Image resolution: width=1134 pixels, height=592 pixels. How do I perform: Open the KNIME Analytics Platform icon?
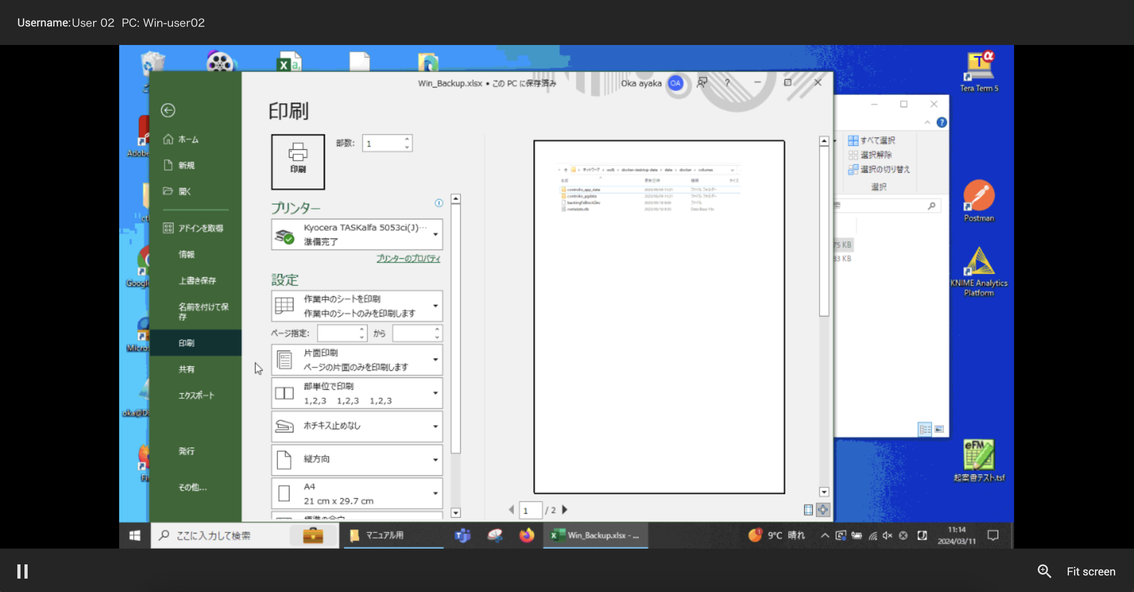point(979,272)
